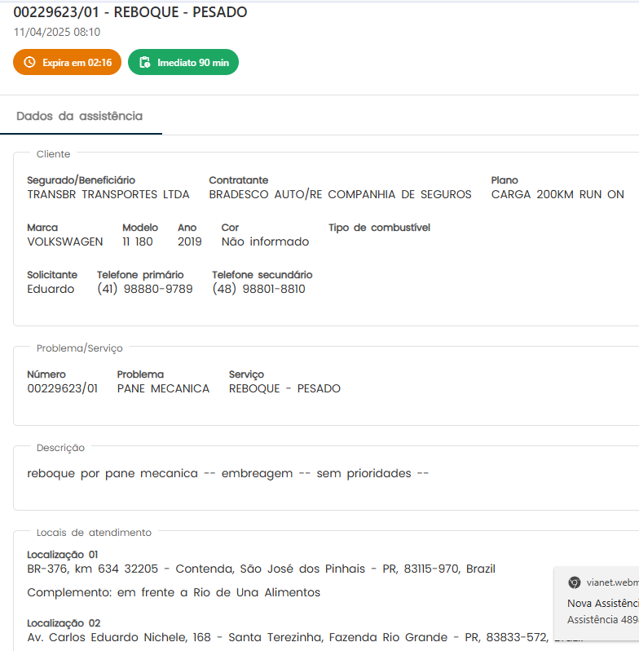Screen dimensions: 639x651
Task: Click Localização 02 address 'Av. Carlos Eduardo Nichele'
Action: [108, 637]
